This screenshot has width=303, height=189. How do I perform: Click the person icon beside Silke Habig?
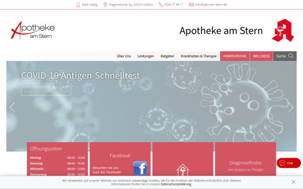pos(78,5)
